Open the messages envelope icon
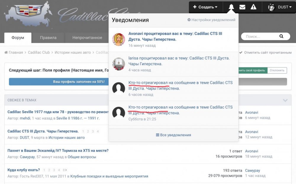Screen dimensions: 296x184 click(x=242, y=7)
